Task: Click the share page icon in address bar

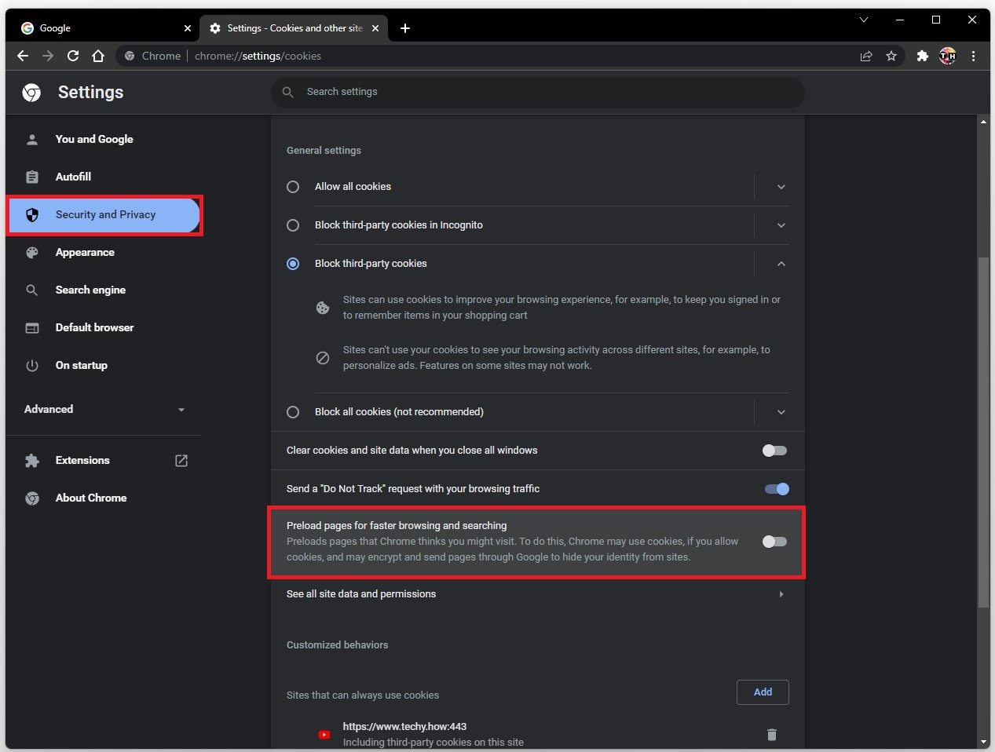Action: pyautogui.click(x=866, y=56)
